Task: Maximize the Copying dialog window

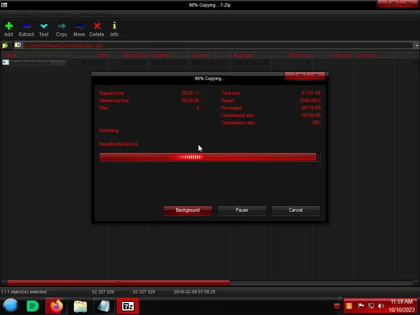Action: 301,76
